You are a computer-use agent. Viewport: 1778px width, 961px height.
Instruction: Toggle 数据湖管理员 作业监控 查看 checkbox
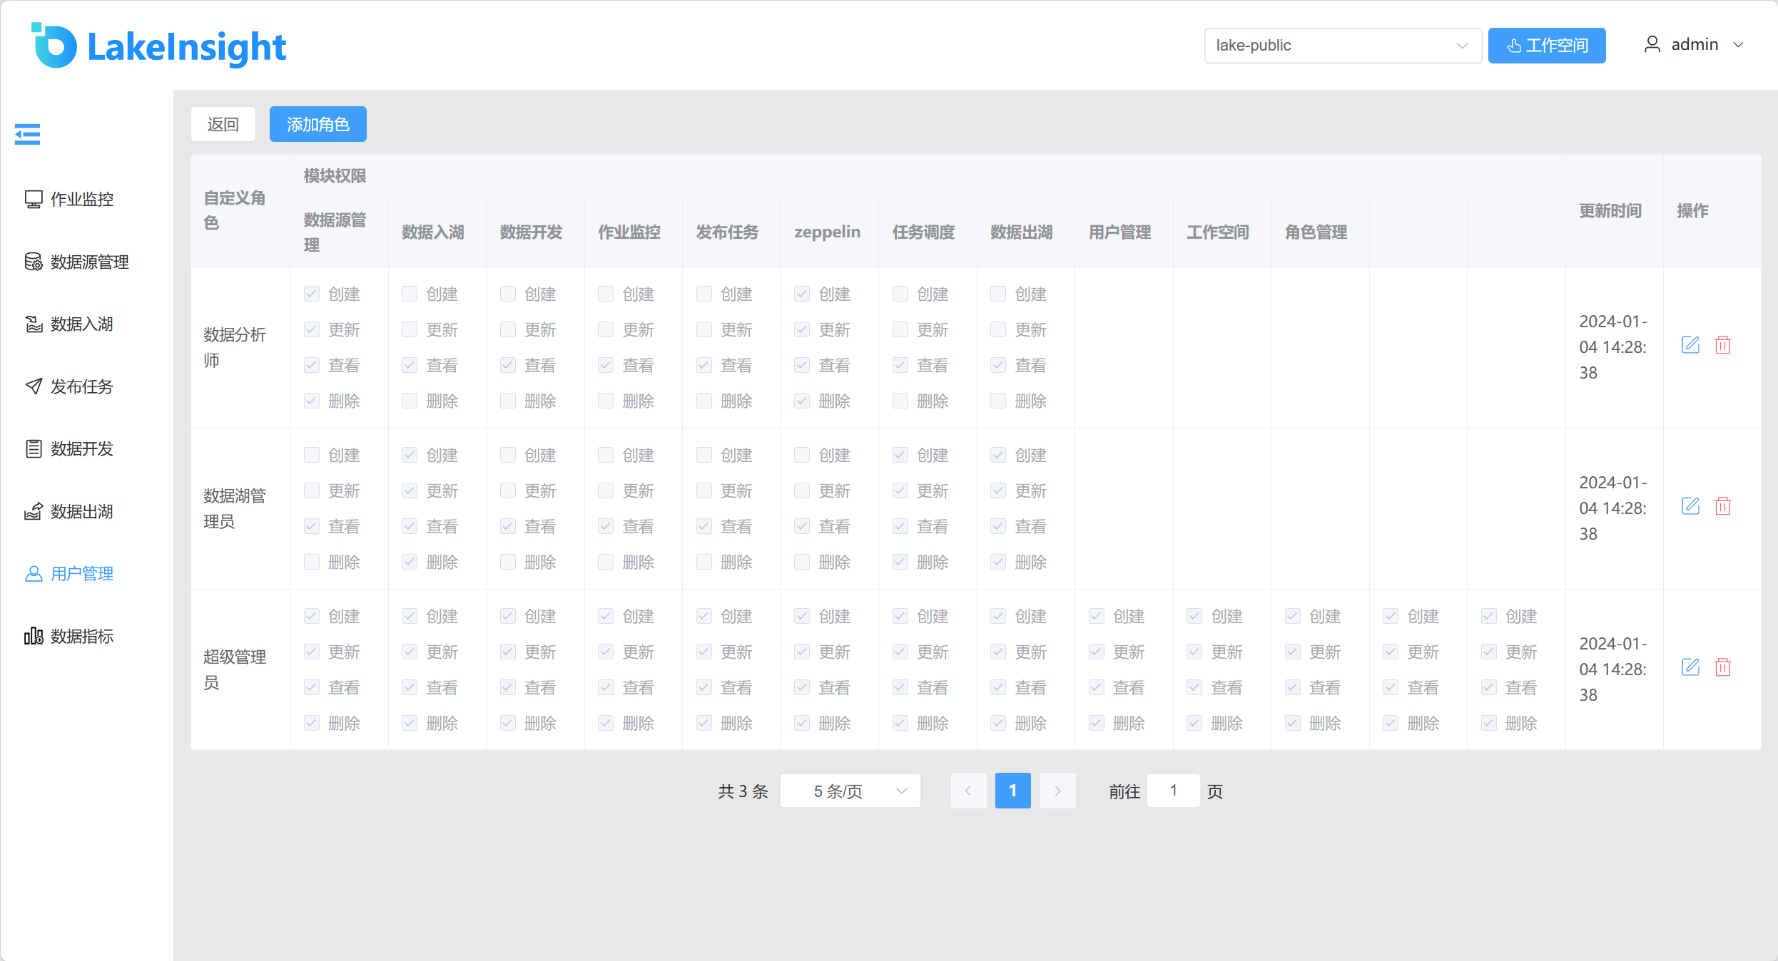[606, 526]
